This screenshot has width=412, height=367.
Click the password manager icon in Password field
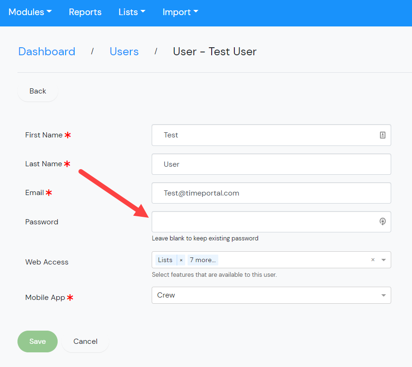point(383,222)
